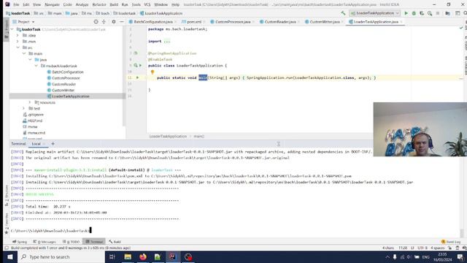Image resolution: width=467 pixels, height=263 pixels.
Task: Select BatchConfiguration in project tree
Action: point(68,72)
